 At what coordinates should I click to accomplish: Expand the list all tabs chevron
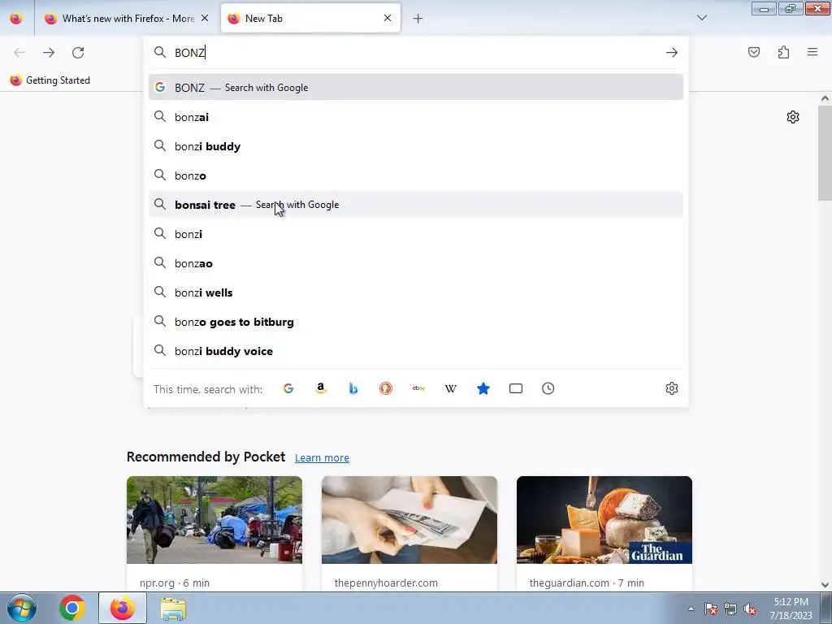click(701, 18)
